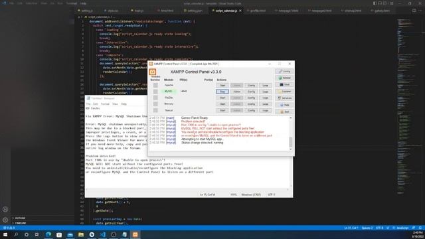
Task: Toggle Apache service checkbox in XAMPP
Action: [155, 86]
